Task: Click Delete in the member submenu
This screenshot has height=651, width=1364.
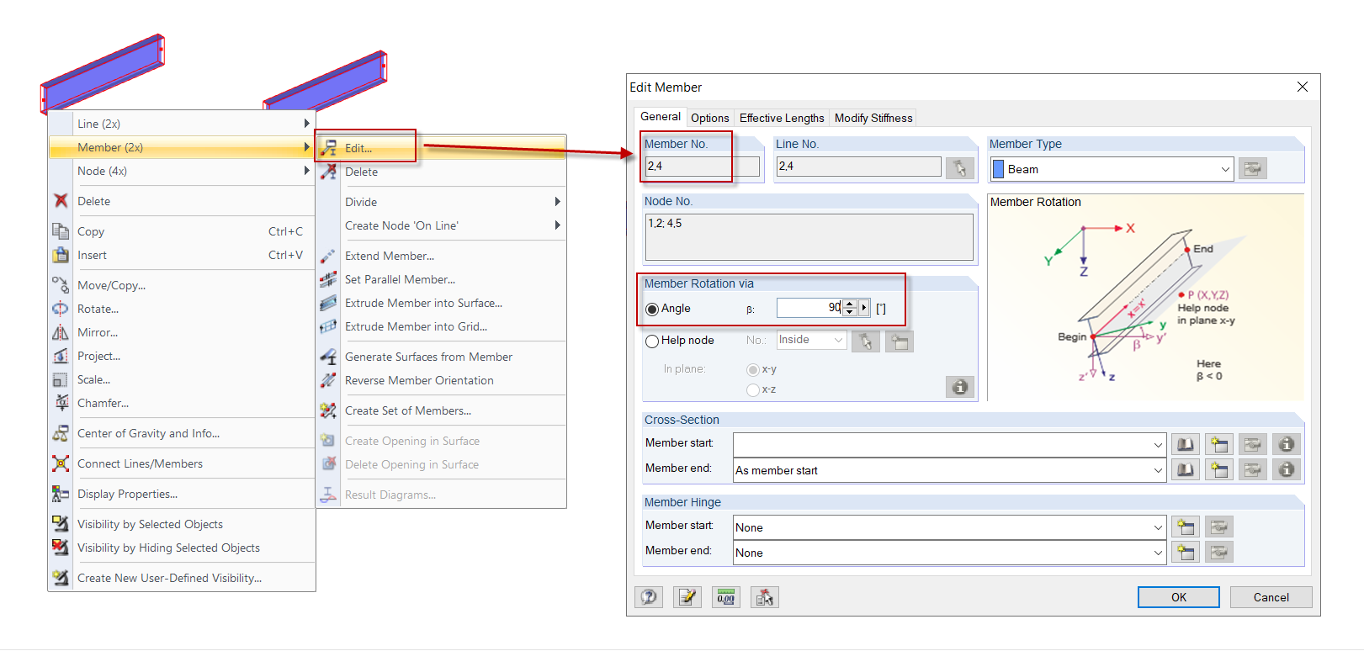Action: [442, 172]
